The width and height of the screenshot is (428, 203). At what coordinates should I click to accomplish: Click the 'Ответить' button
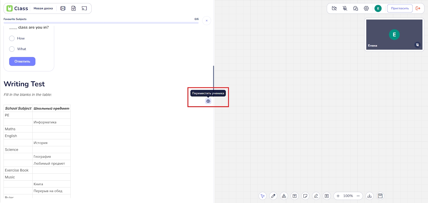(22, 62)
